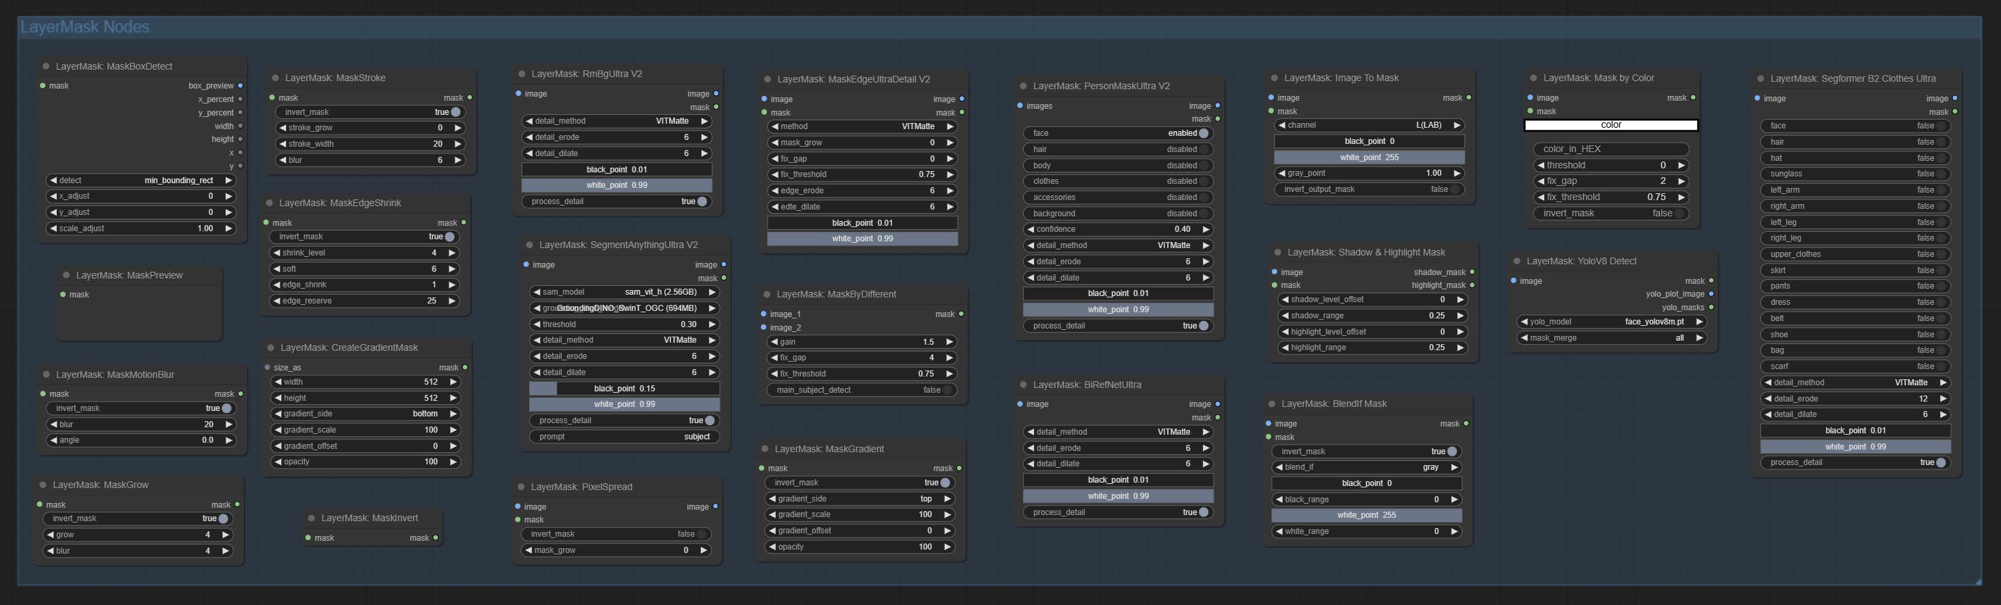Edit the prompt field showing subject

[x=624, y=437]
